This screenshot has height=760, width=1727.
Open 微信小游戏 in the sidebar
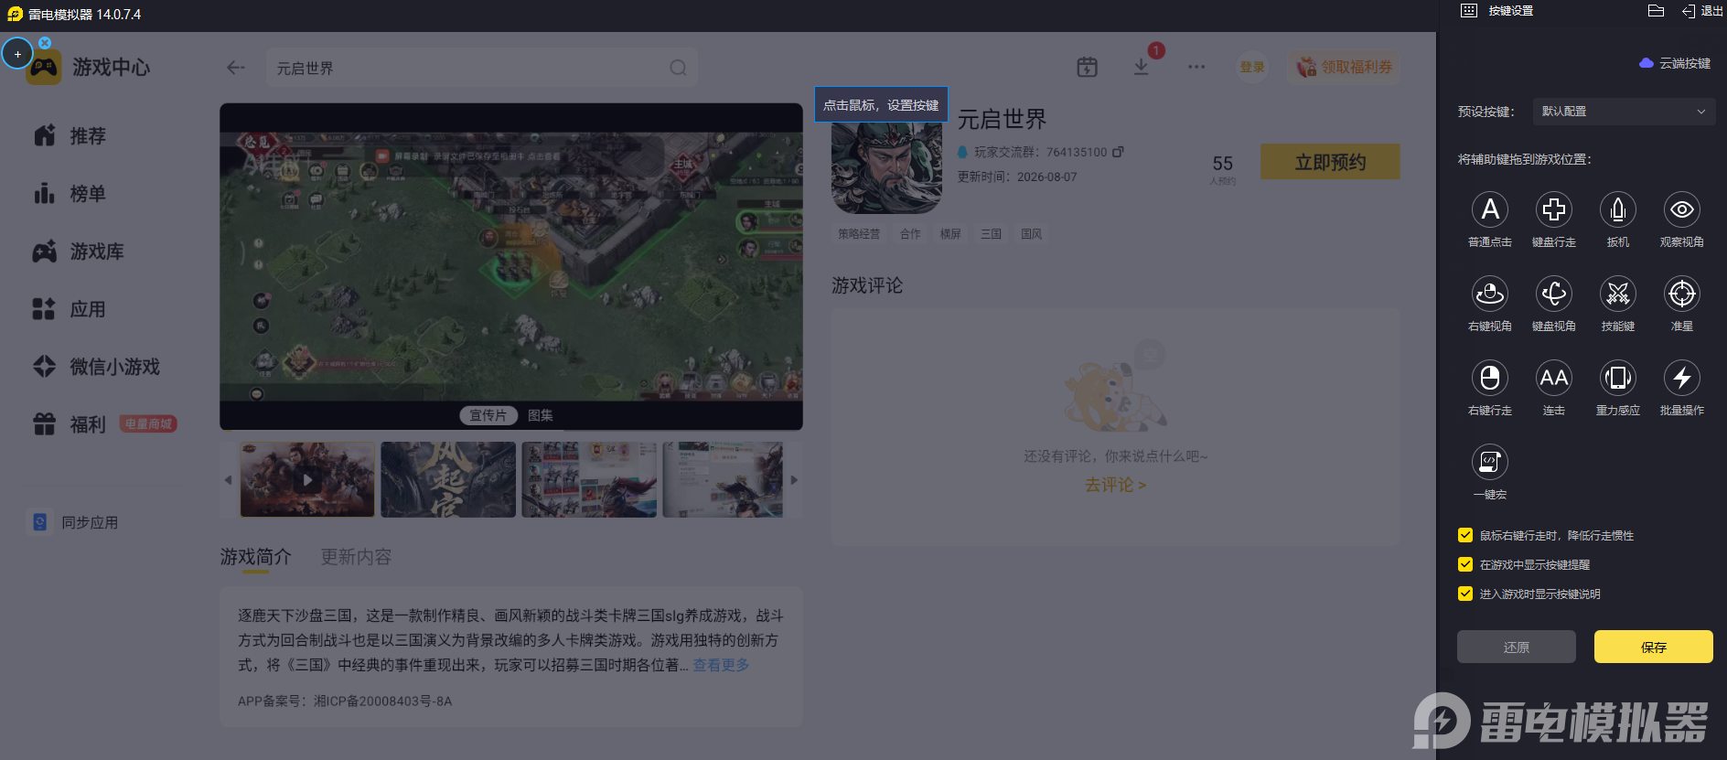(96, 367)
